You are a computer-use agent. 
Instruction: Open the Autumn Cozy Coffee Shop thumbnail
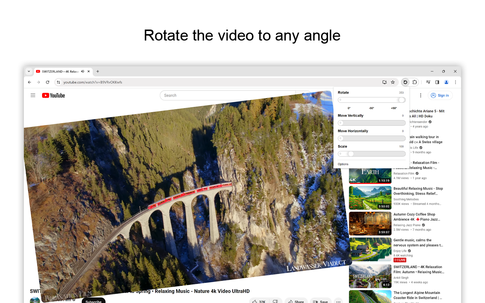[x=370, y=223]
